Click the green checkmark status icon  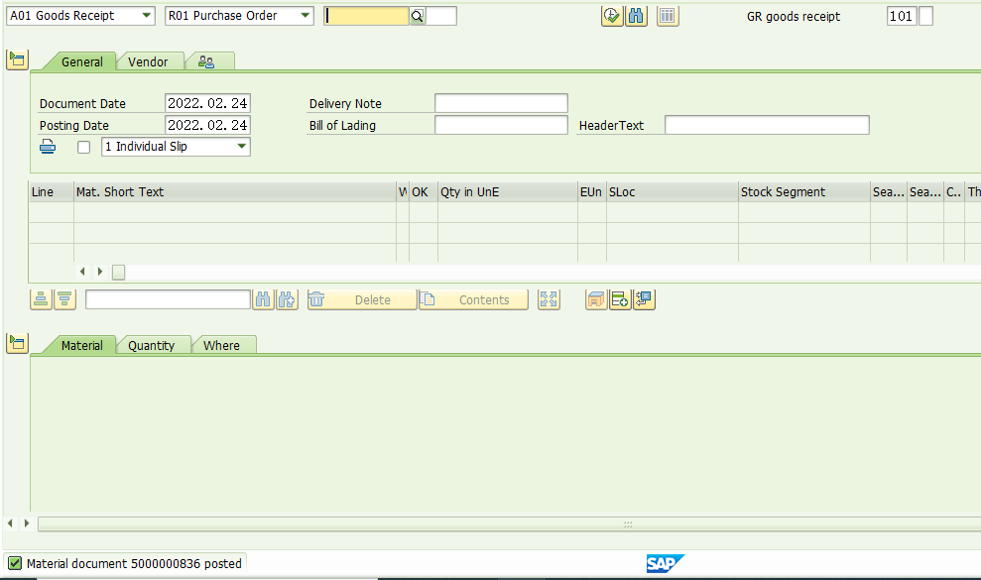15,564
